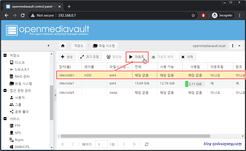Go to the next page icon

(x=124, y=144)
